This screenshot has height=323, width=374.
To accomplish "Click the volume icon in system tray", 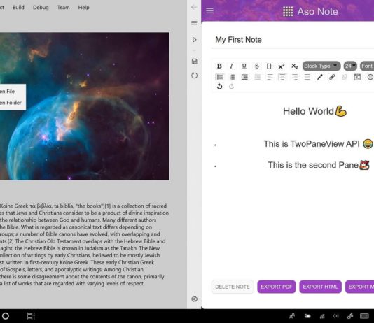I will [x=335, y=316].
